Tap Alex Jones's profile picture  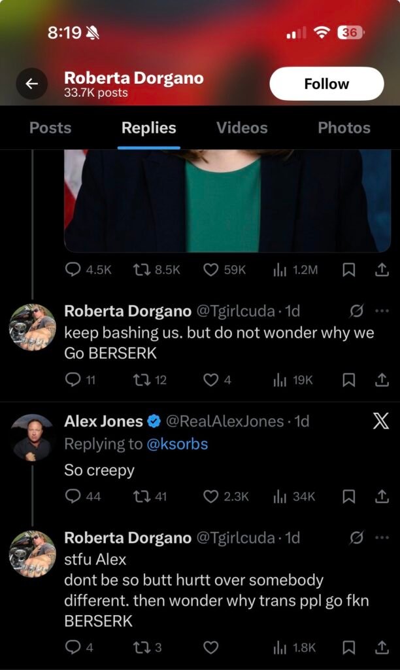pos(32,438)
